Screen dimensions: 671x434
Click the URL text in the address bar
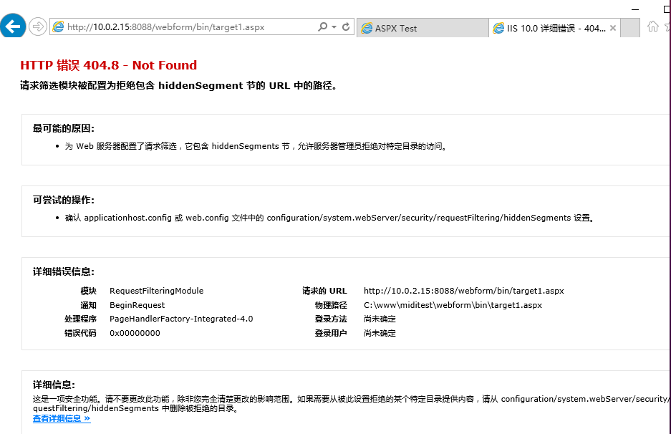pos(166,27)
